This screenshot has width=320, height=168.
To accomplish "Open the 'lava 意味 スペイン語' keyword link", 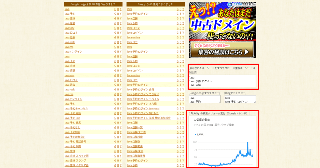I will click(77, 156).
